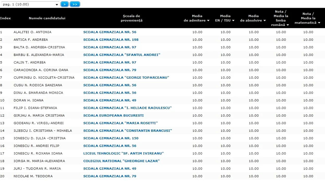Open SCOALA GIMNAZIALA "SFANTUL ANDREI" link
325x182 pixels.
click(x=122, y=55)
